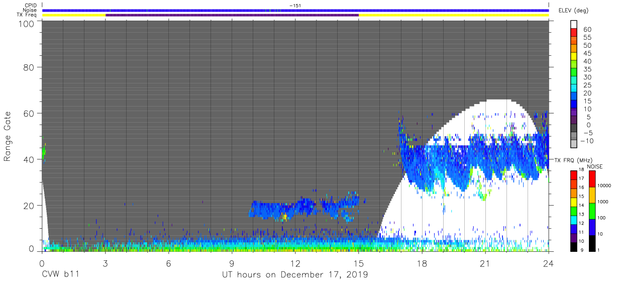617x285 pixels.
Task: Click the NOISE colorbar title
Action: (x=594, y=166)
